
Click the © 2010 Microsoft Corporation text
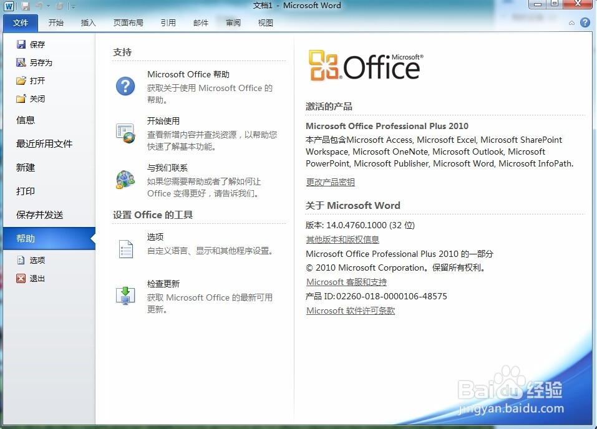[x=396, y=268]
